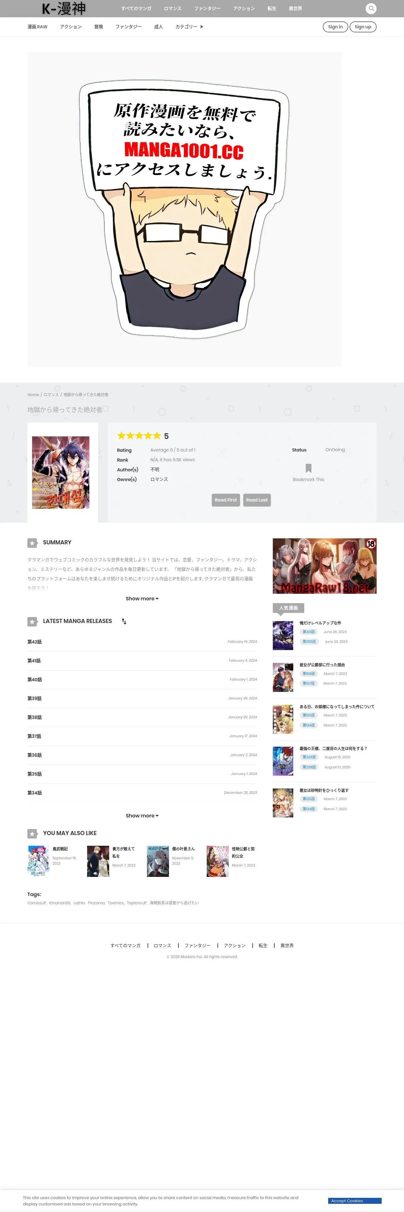Open the ロマンス genre link
404x1212 pixels.
tap(159, 480)
